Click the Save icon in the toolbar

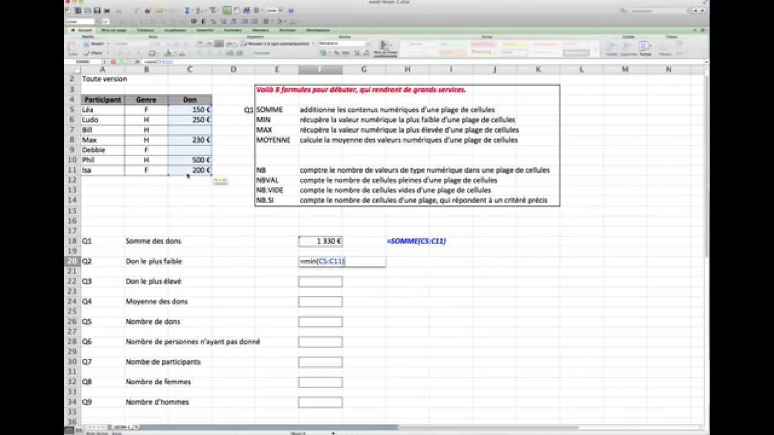point(97,10)
